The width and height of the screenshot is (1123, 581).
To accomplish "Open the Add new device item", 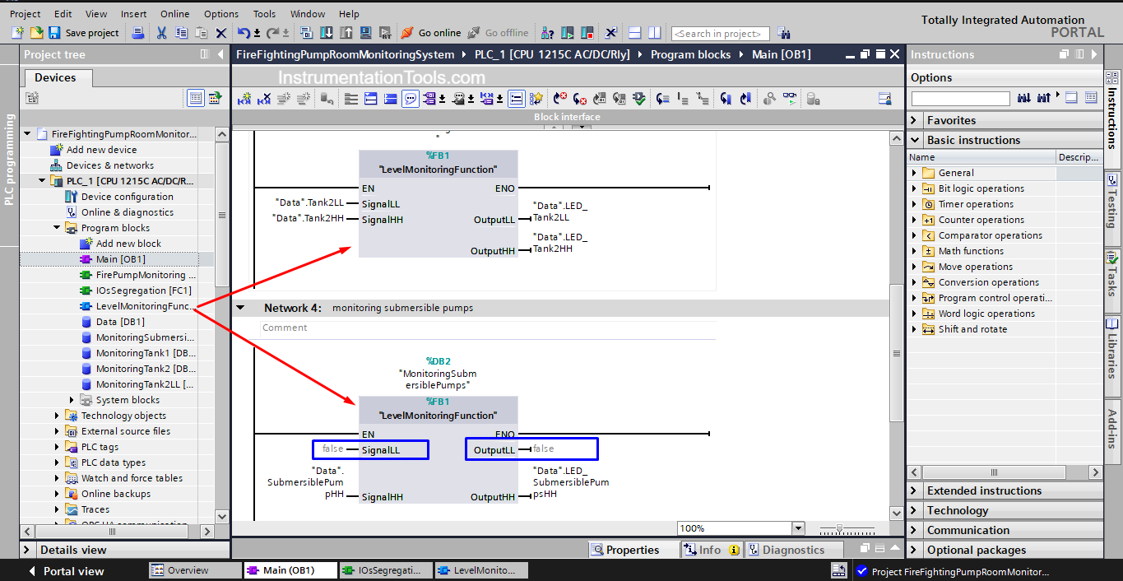I will tap(101, 150).
